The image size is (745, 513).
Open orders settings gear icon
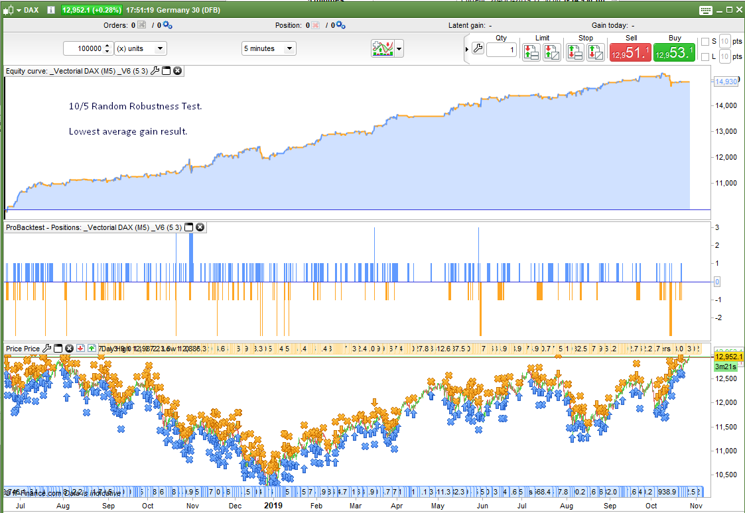(x=167, y=25)
